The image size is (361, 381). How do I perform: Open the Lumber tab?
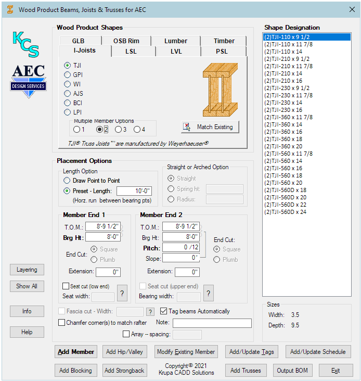[176, 41]
